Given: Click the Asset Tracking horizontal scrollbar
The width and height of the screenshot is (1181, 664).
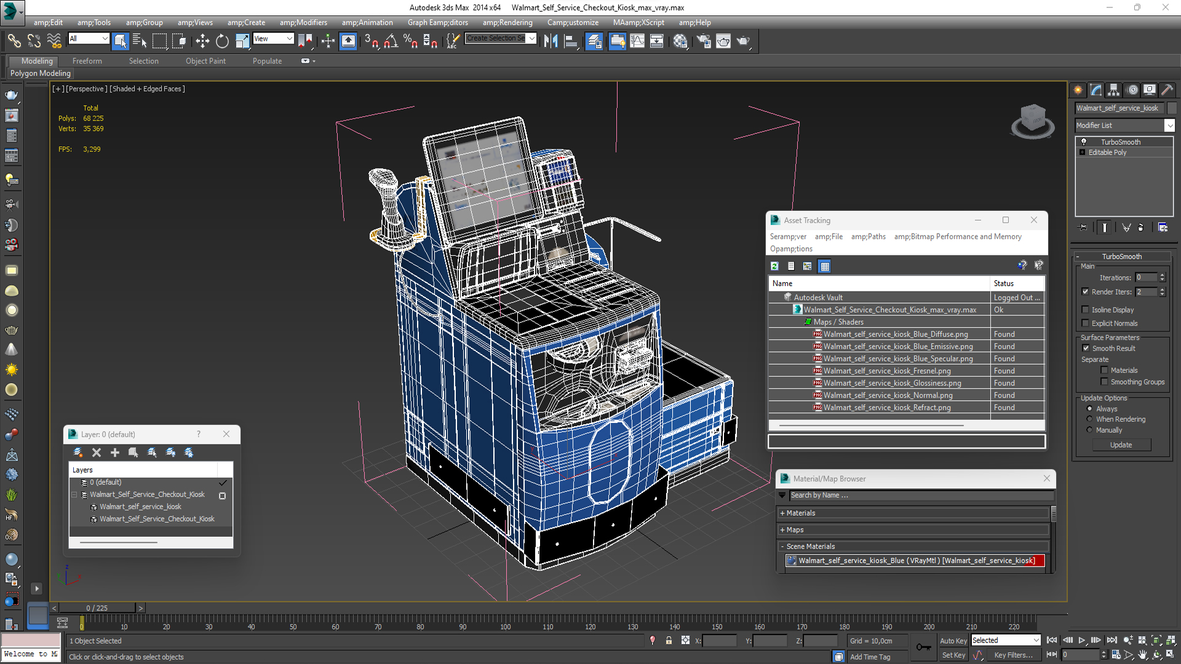Looking at the screenshot, I should (872, 425).
